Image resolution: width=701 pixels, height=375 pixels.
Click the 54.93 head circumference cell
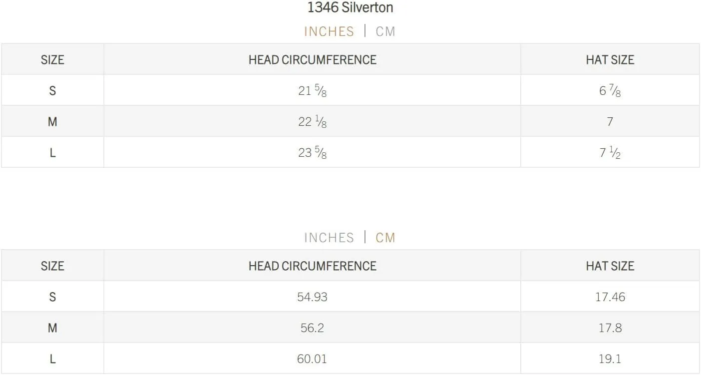coord(312,297)
